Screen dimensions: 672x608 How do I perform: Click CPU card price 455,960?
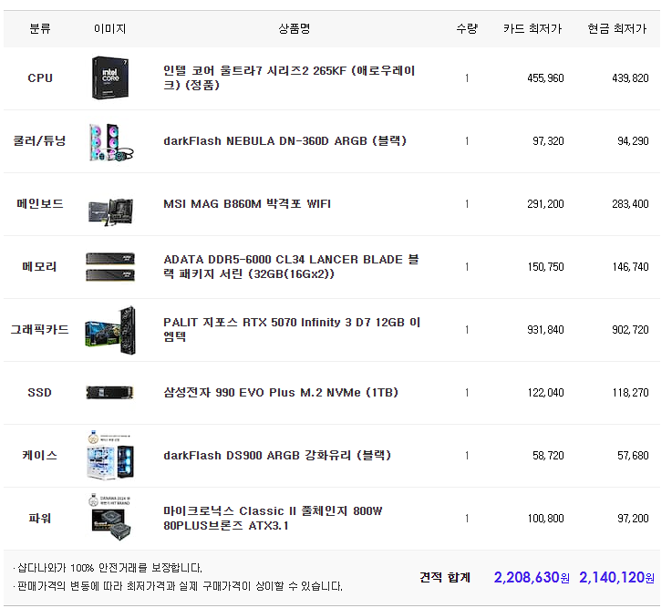(545, 78)
